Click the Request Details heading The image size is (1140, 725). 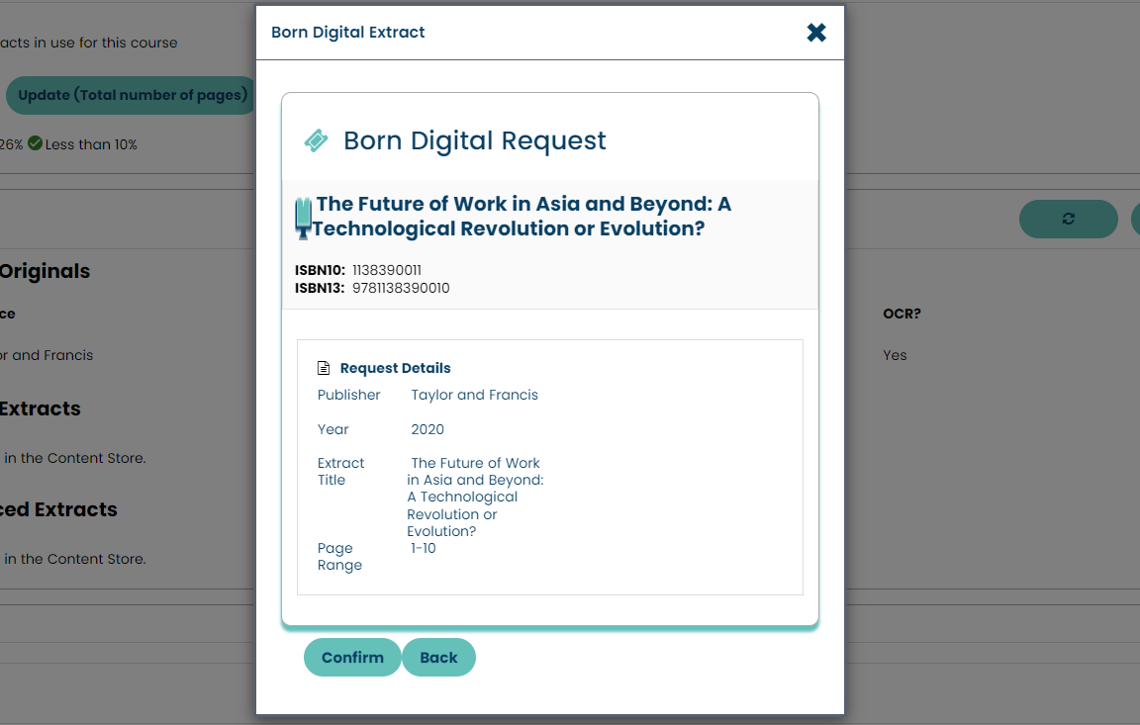pyautogui.click(x=395, y=368)
